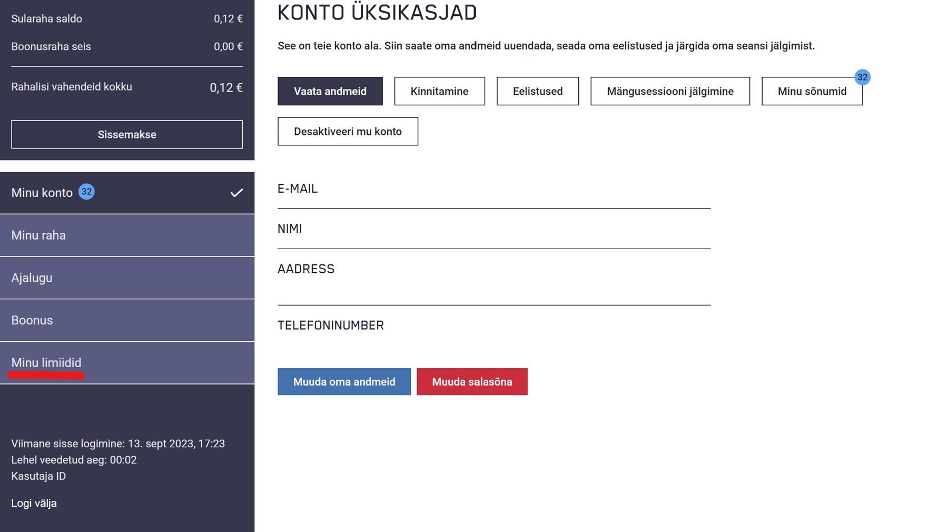This screenshot has width=948, height=532.
Task: Click the Sissemakse deposit button
Action: point(127,134)
